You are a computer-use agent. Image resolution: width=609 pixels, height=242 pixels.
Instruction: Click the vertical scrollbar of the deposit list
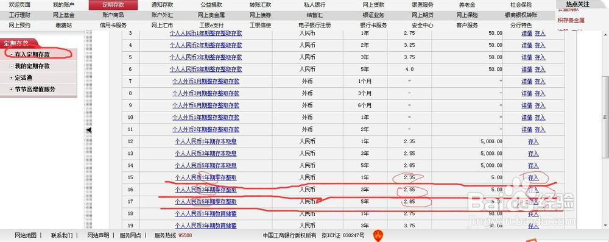pyautogui.click(x=605, y=116)
